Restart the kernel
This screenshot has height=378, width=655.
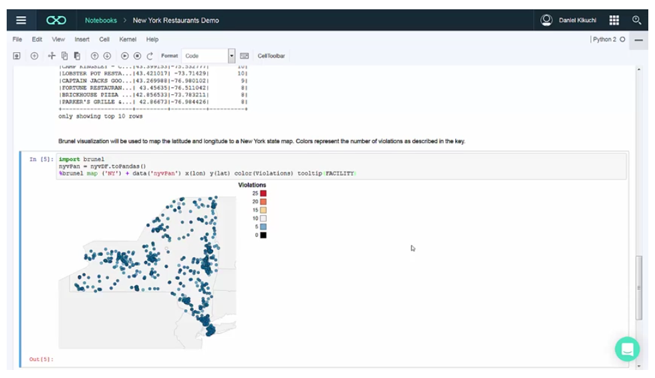(x=150, y=56)
